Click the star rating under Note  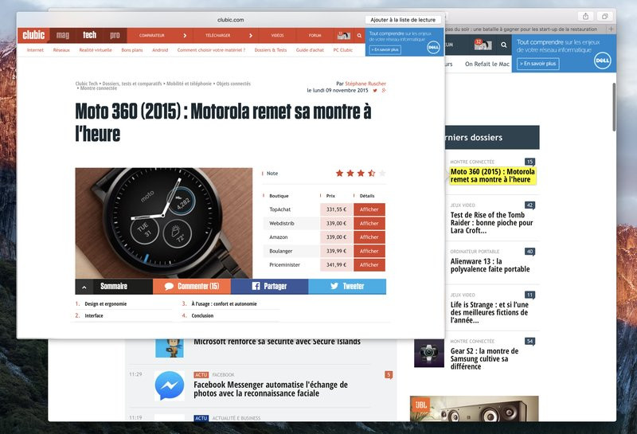click(x=361, y=173)
